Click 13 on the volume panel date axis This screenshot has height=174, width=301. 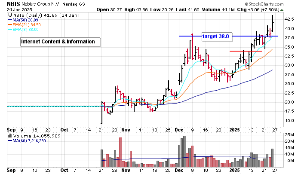251,171
